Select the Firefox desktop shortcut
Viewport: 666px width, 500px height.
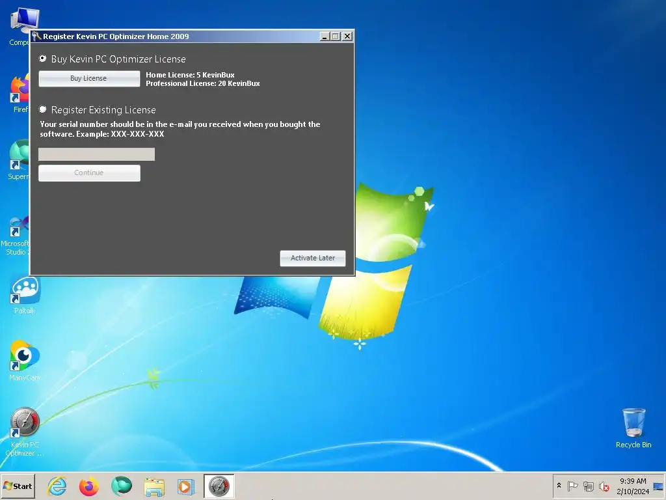[20, 94]
